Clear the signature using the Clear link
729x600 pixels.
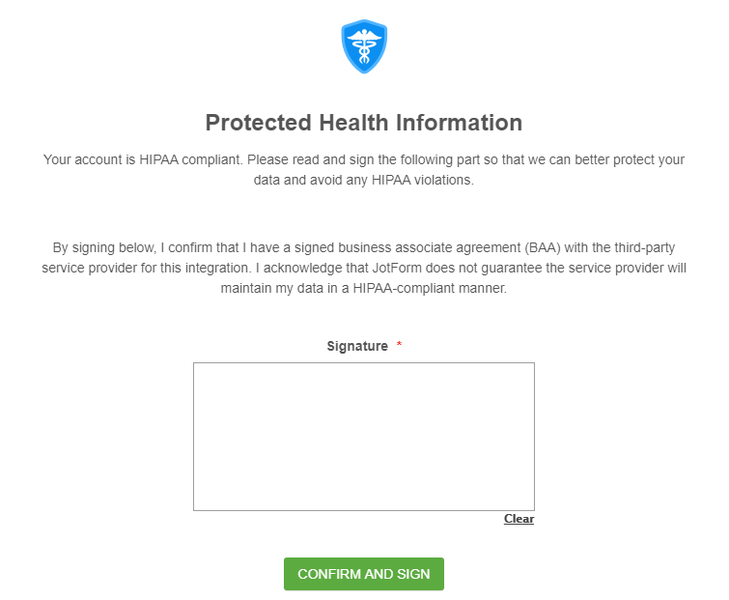click(519, 519)
